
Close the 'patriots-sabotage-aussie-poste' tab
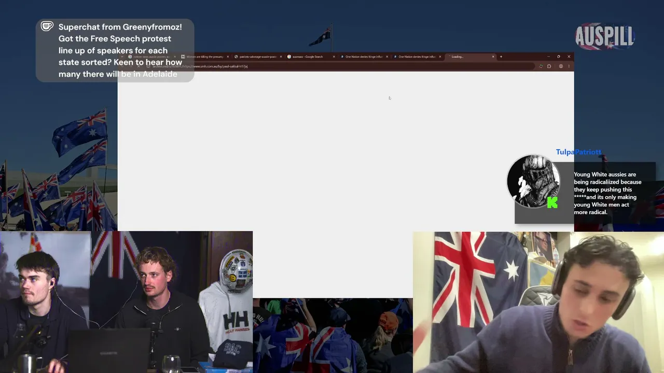click(x=281, y=56)
